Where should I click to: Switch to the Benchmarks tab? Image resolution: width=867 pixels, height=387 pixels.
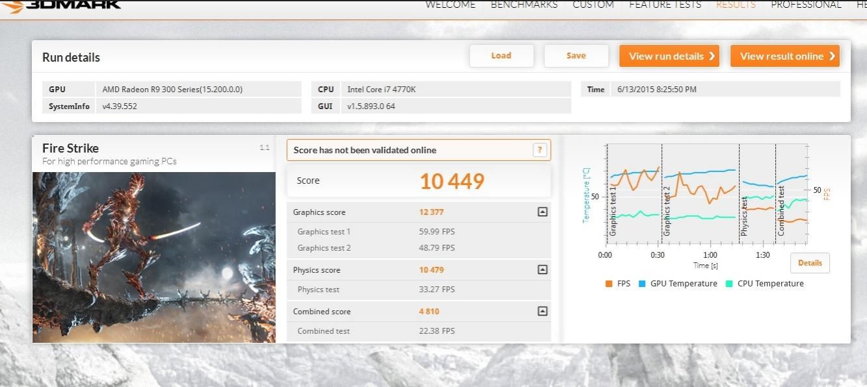pos(524,5)
